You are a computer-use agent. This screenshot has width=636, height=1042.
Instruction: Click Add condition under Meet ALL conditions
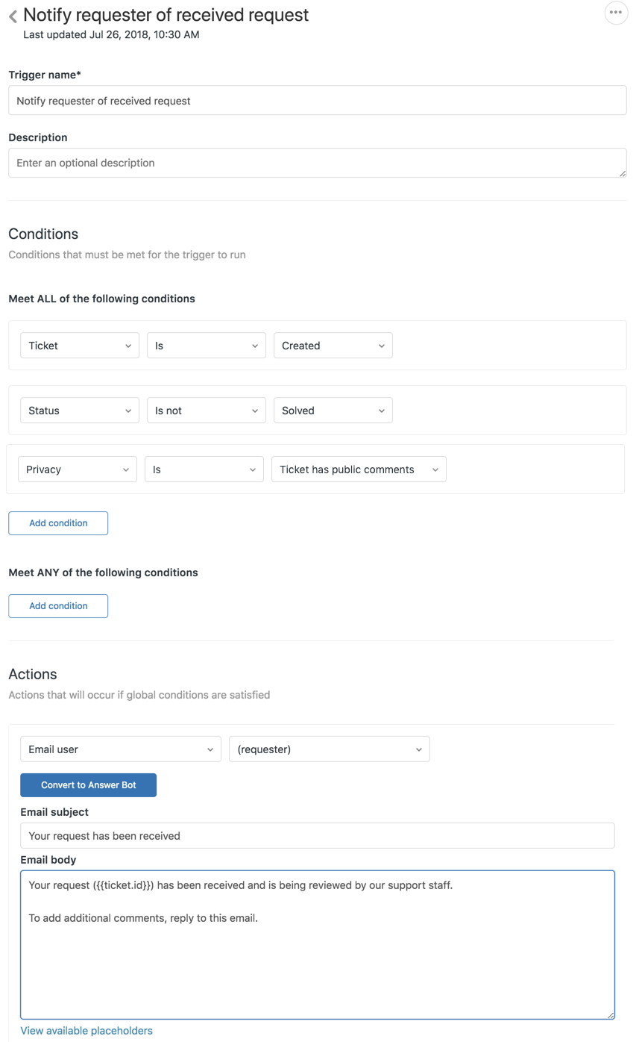57,522
